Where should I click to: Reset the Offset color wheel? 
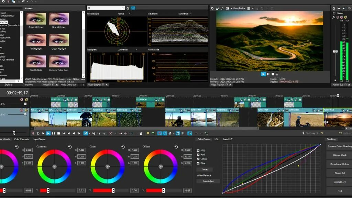point(176,147)
